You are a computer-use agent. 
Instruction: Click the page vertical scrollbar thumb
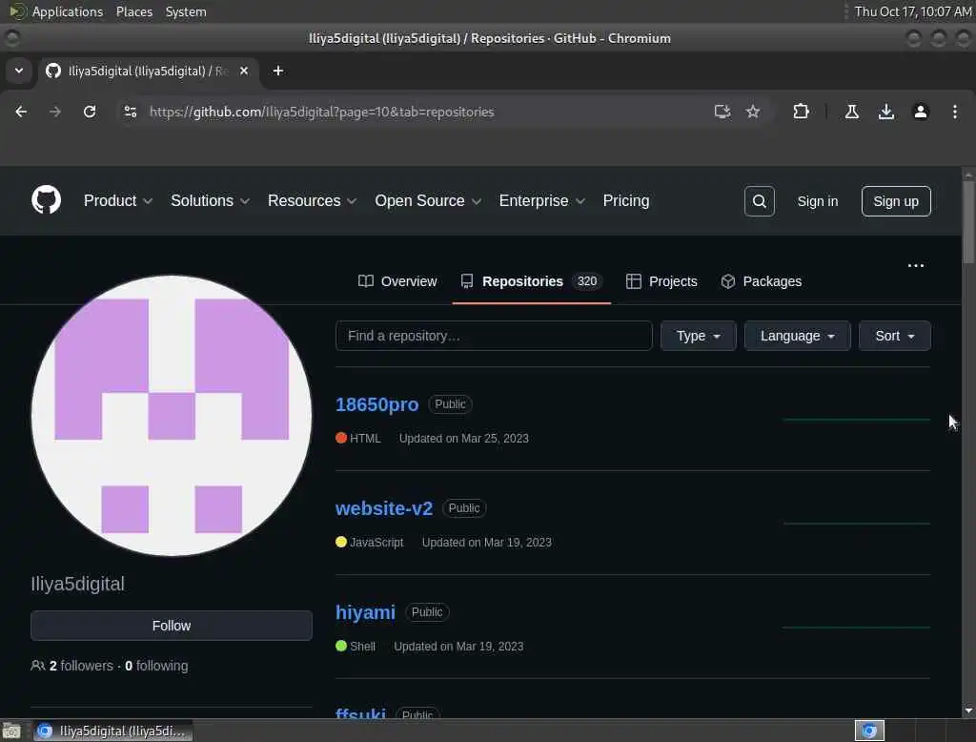(968, 221)
